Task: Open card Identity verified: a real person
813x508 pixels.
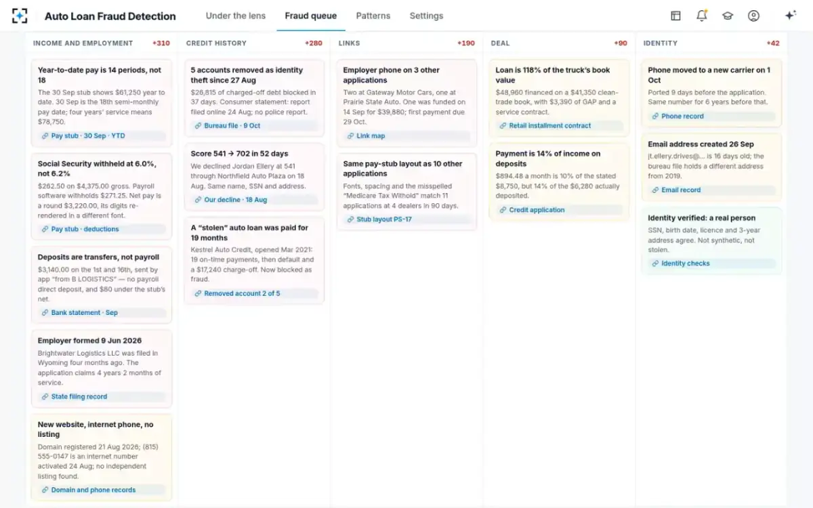Action: point(711,241)
